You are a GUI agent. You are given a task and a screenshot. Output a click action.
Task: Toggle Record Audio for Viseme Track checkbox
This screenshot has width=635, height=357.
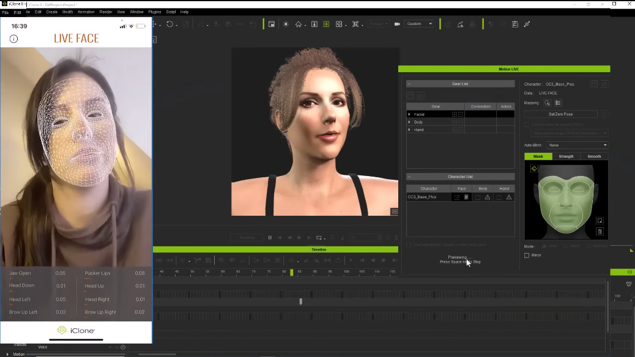527,125
